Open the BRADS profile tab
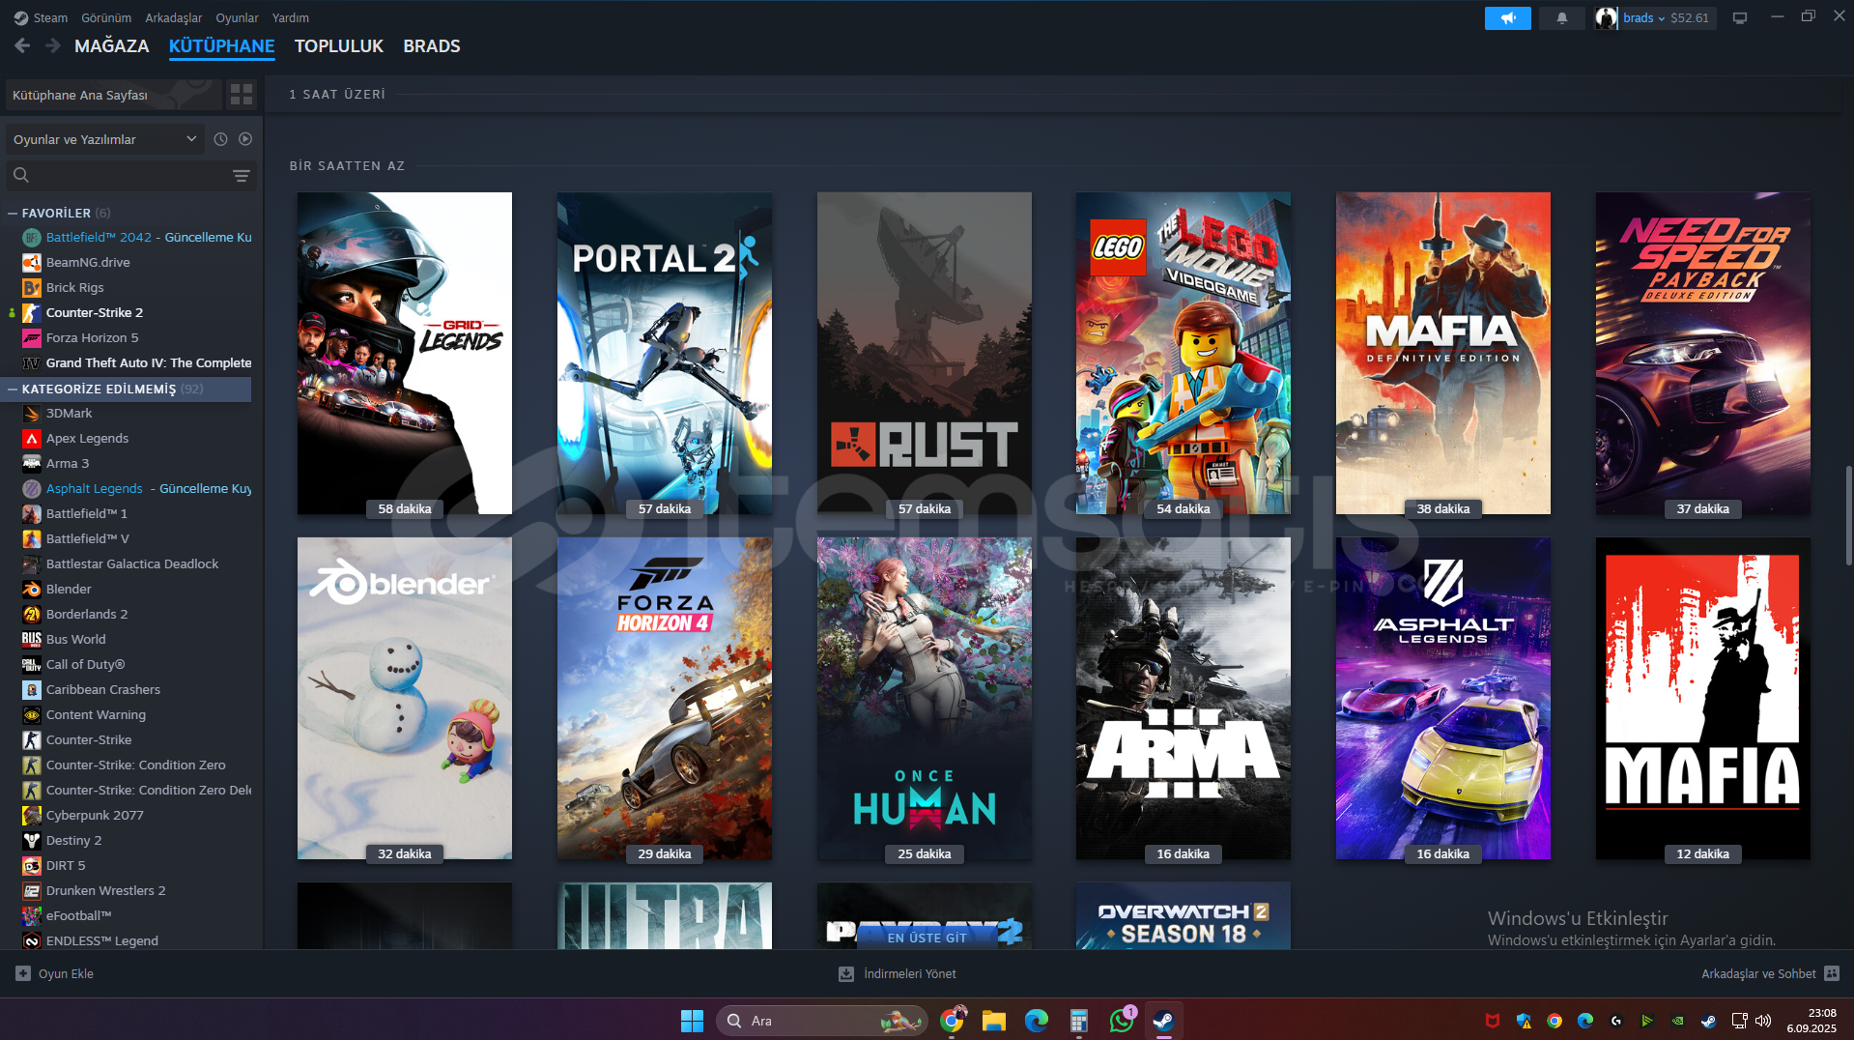 coord(432,45)
